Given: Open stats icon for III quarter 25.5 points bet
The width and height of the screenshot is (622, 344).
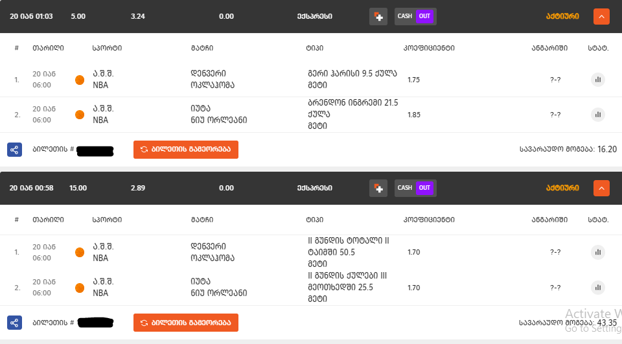Looking at the screenshot, I should coord(597,288).
